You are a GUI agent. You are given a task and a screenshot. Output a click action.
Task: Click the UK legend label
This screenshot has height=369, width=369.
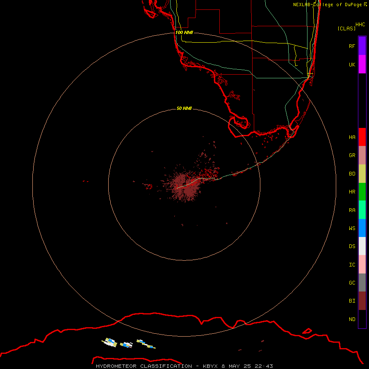click(x=352, y=64)
